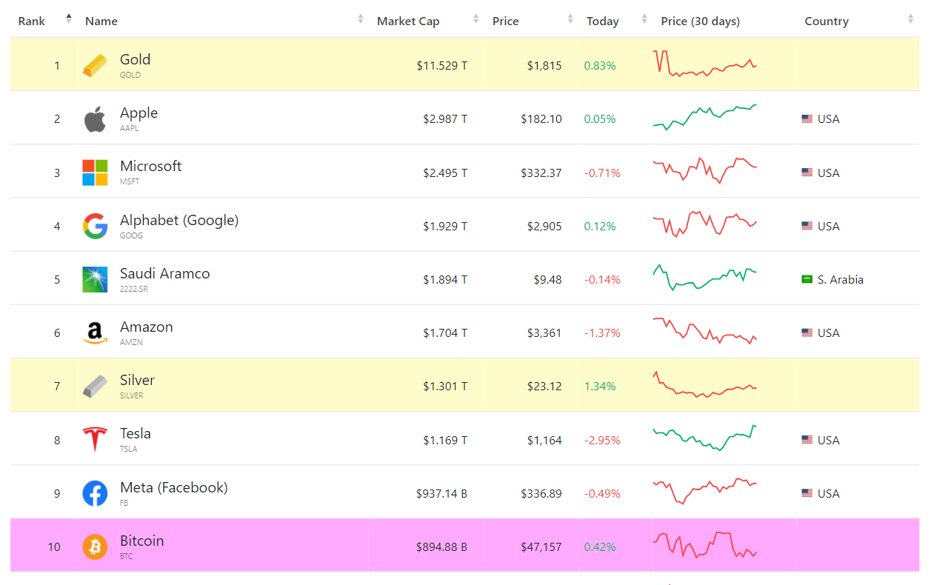Screen dimensions: 931x585
Task: Click the Bitcoin logo icon
Action: pyautogui.click(x=95, y=546)
